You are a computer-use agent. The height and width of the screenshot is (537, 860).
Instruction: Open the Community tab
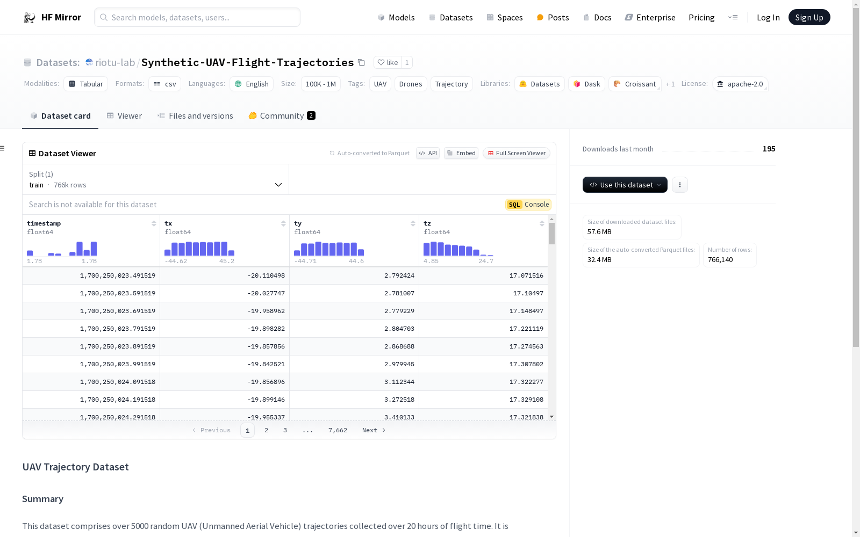pos(282,116)
